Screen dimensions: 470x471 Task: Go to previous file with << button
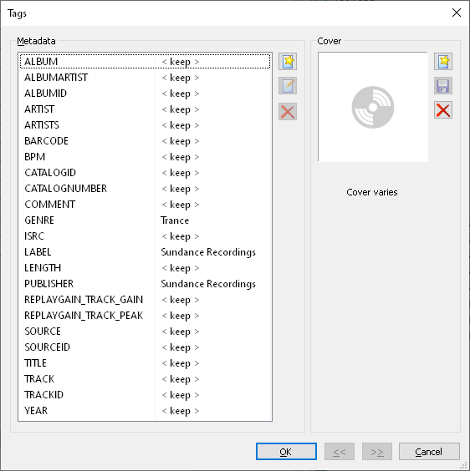(339, 452)
